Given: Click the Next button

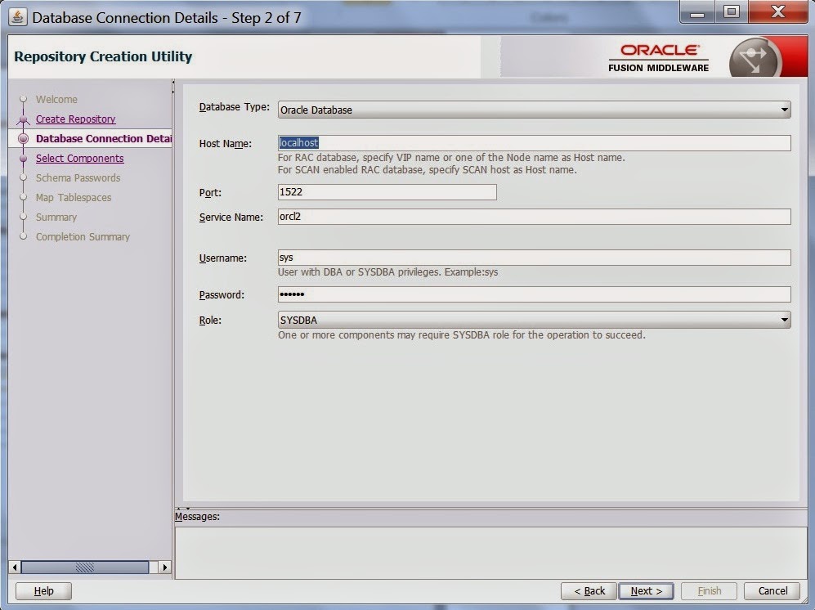Looking at the screenshot, I should (x=646, y=590).
